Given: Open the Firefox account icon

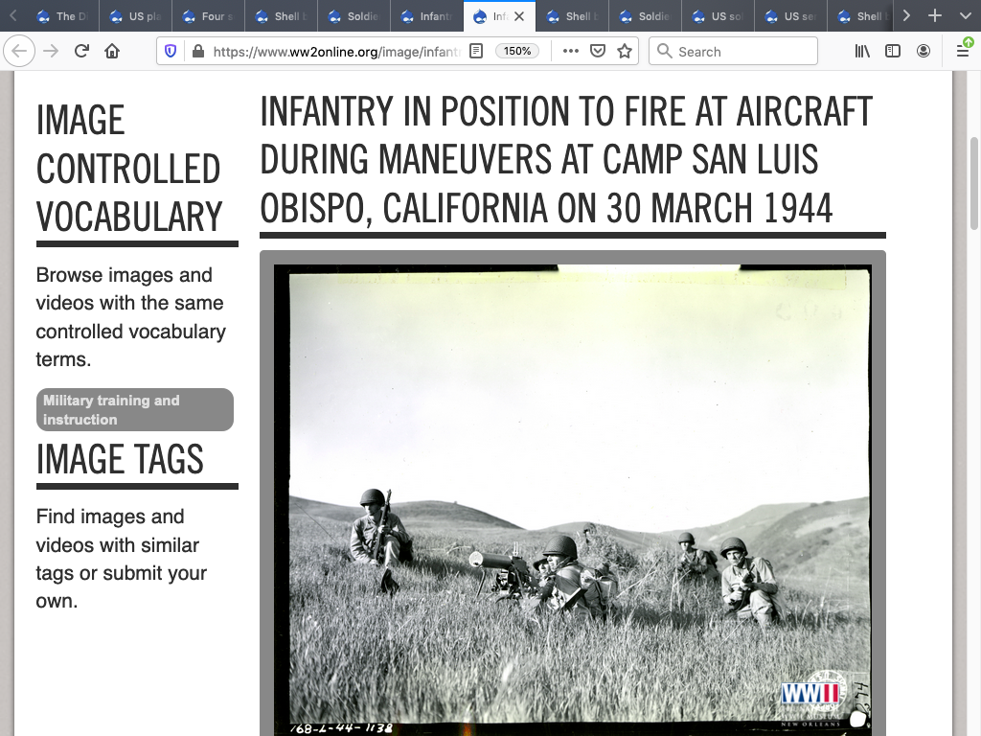Looking at the screenshot, I should [924, 52].
